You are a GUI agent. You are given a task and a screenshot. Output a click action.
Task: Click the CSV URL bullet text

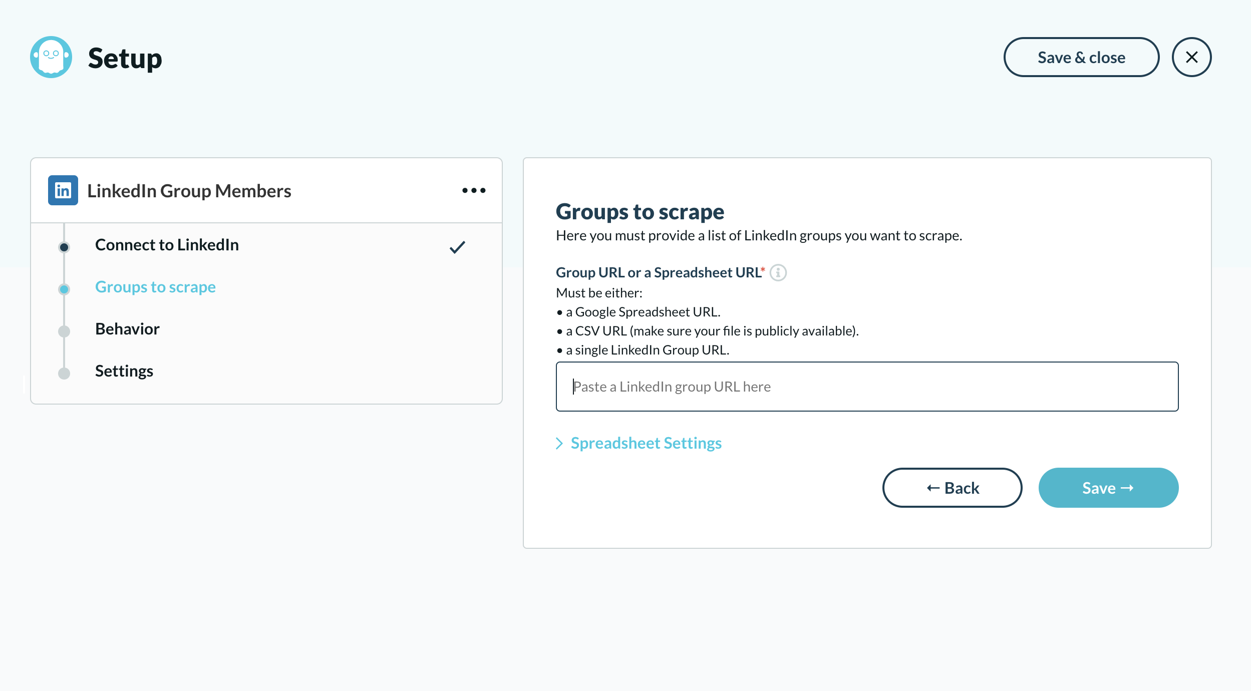click(x=712, y=331)
